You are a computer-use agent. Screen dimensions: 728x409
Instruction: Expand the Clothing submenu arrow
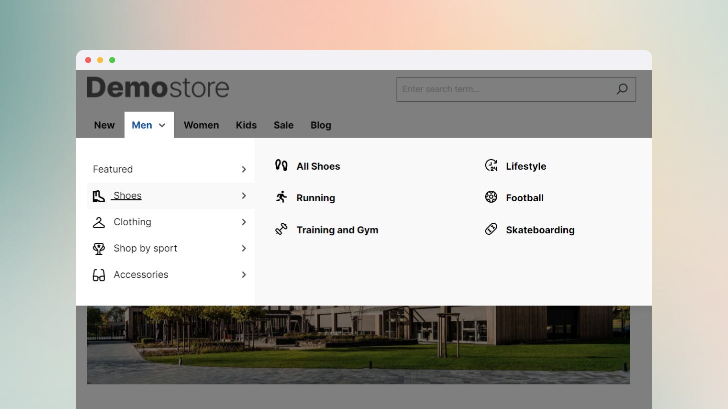pyautogui.click(x=244, y=222)
